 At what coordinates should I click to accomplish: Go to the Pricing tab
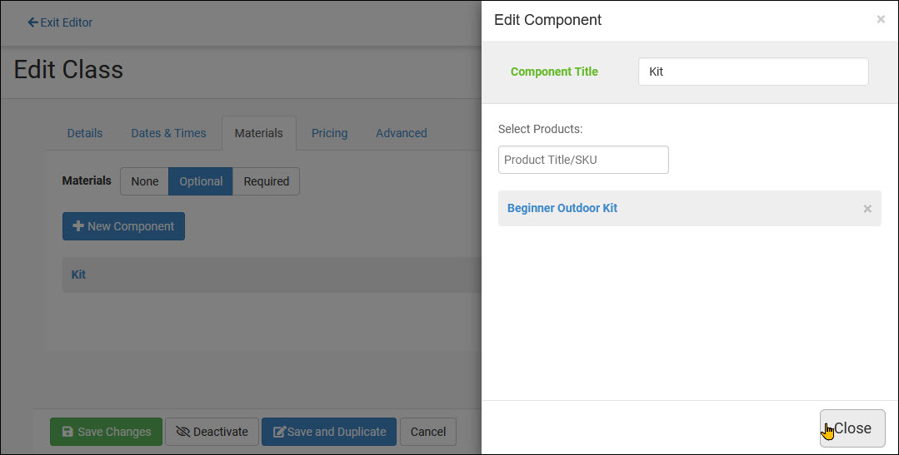click(x=329, y=133)
